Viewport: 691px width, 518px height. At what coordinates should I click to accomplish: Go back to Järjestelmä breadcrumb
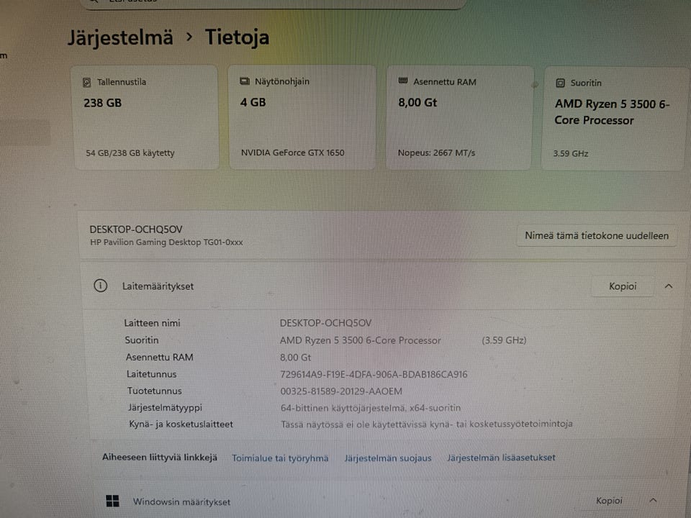(120, 37)
